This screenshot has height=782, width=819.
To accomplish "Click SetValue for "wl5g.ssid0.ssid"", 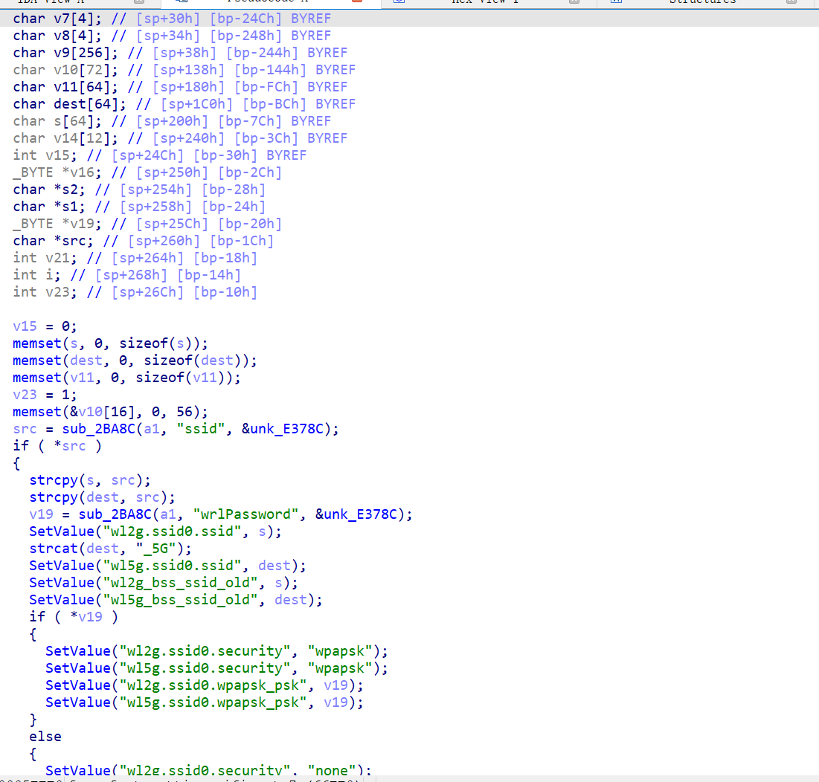I will [x=167, y=566].
